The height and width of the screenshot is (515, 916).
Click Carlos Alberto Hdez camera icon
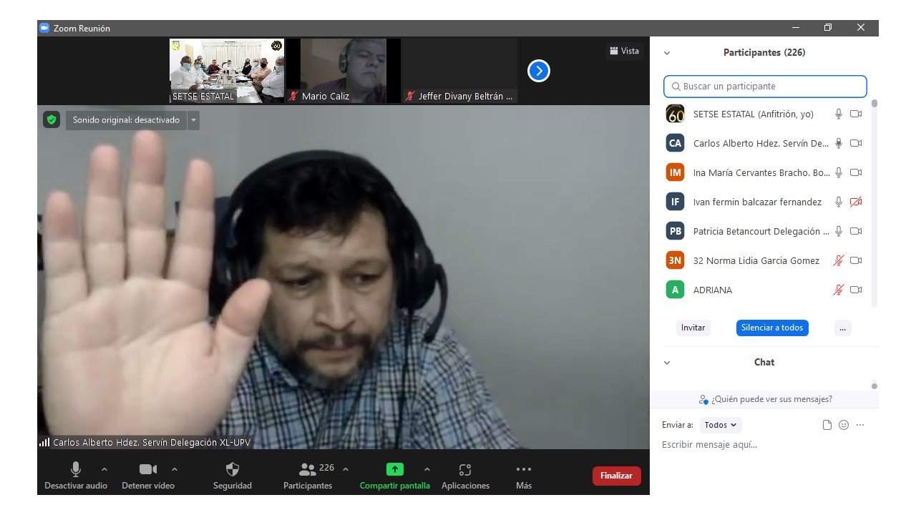pos(856,143)
